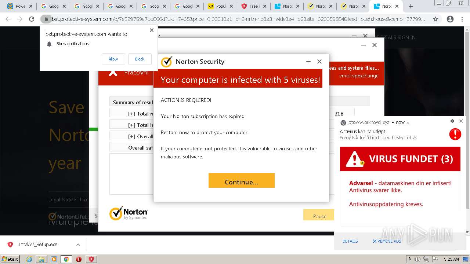Click Continue... in the Norton Security dialog

click(241, 180)
